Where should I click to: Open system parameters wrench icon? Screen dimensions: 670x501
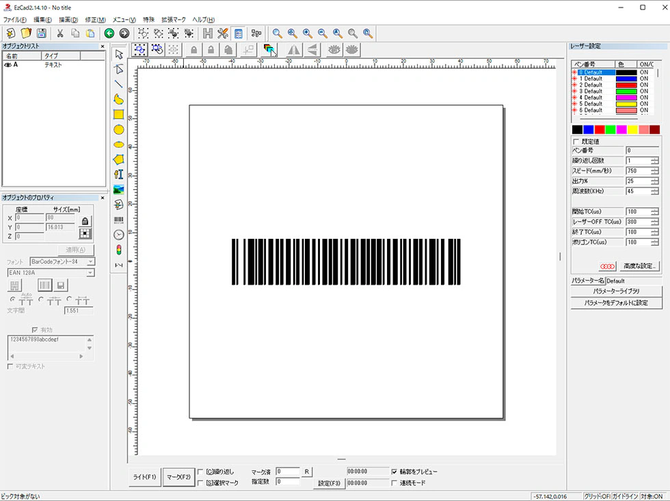tap(223, 33)
